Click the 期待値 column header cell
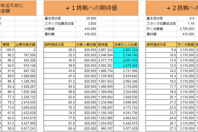The height and width of the screenshot is (132, 198). click(x=105, y=44)
